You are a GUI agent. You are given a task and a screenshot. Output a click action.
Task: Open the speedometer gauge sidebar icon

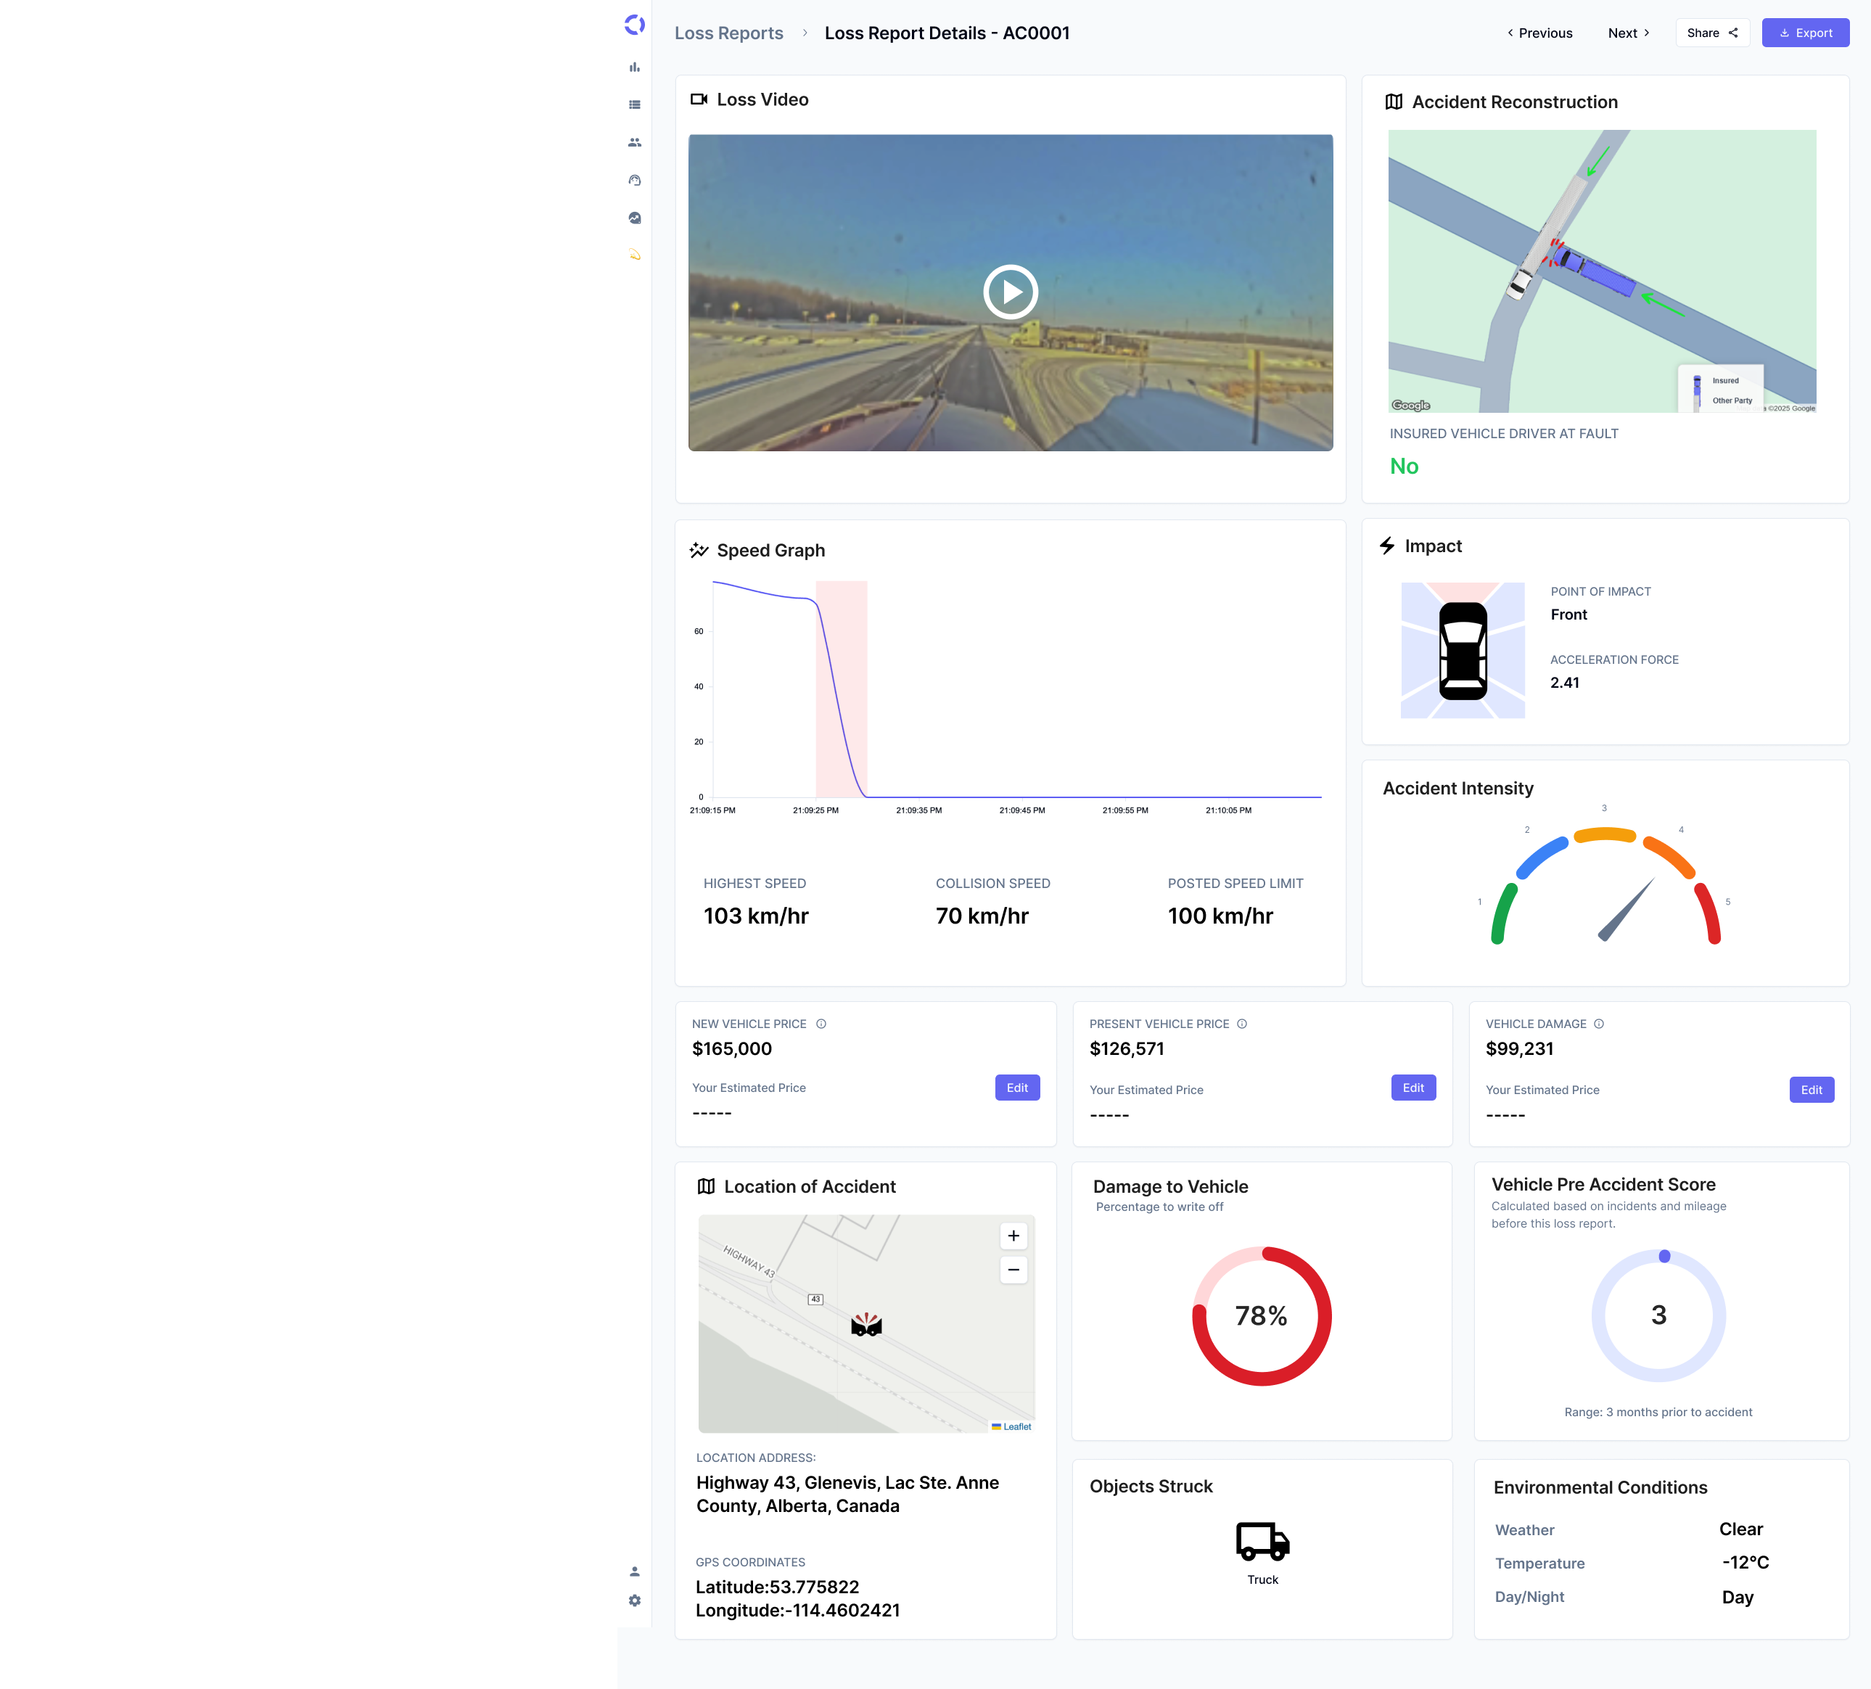coord(635,180)
